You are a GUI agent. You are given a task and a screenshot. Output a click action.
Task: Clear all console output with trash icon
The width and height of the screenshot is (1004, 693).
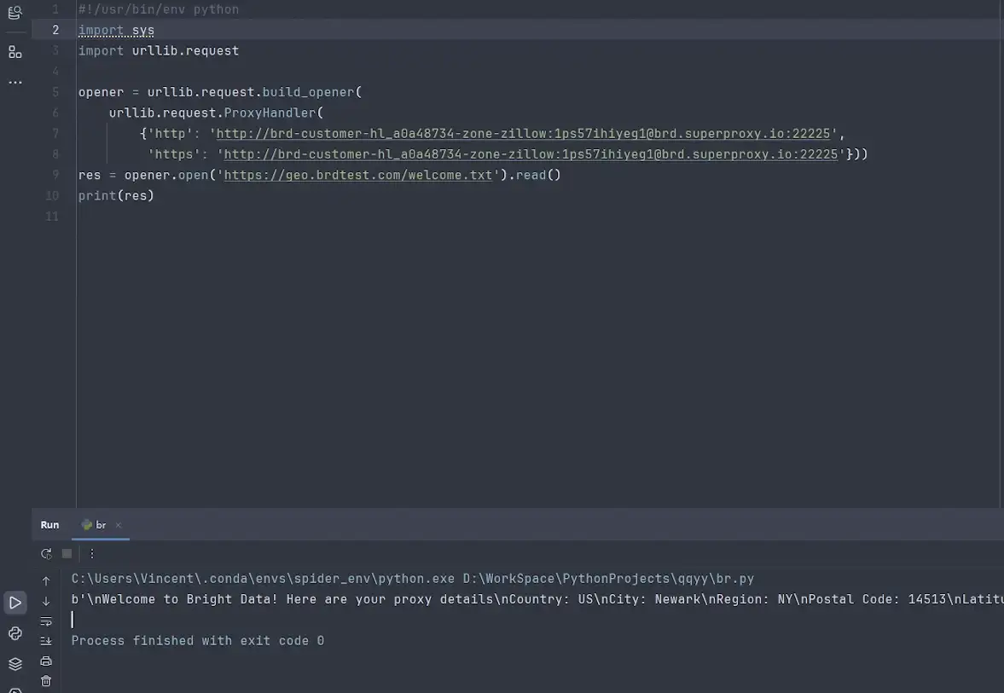pos(46,681)
